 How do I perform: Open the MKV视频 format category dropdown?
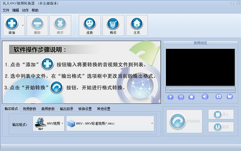pyautogui.click(x=48, y=124)
